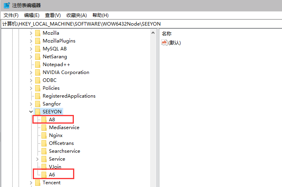Select the Notepad++ key label
The image size is (282, 187).
click(x=56, y=65)
